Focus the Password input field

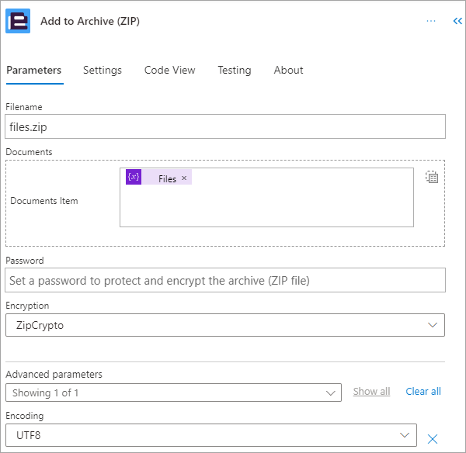(x=225, y=280)
